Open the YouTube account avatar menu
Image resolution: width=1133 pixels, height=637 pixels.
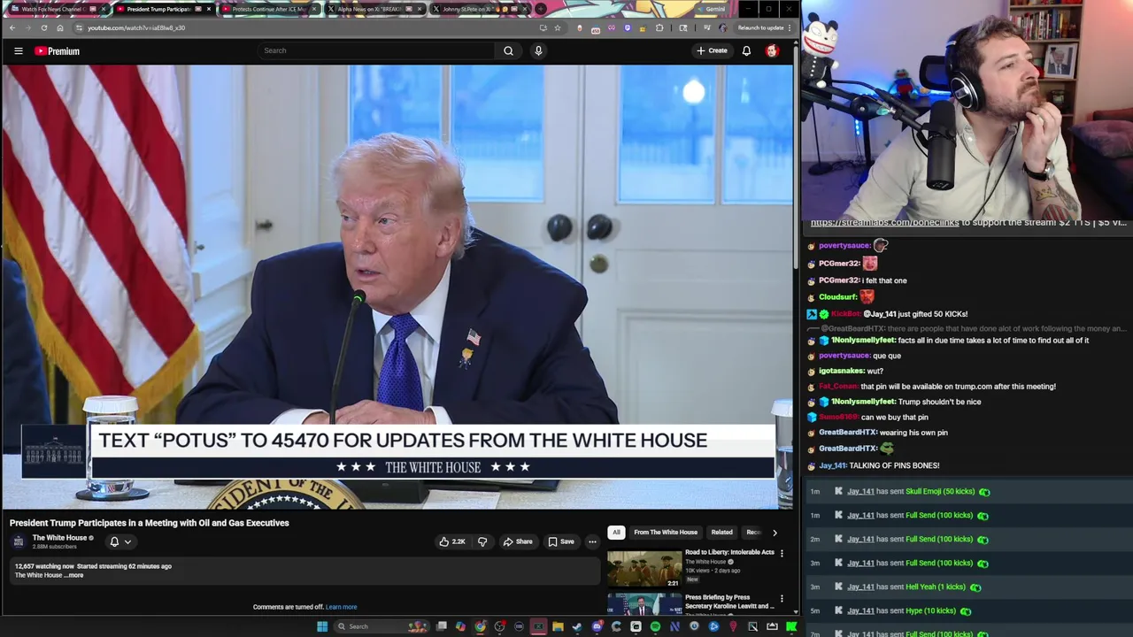(x=772, y=50)
